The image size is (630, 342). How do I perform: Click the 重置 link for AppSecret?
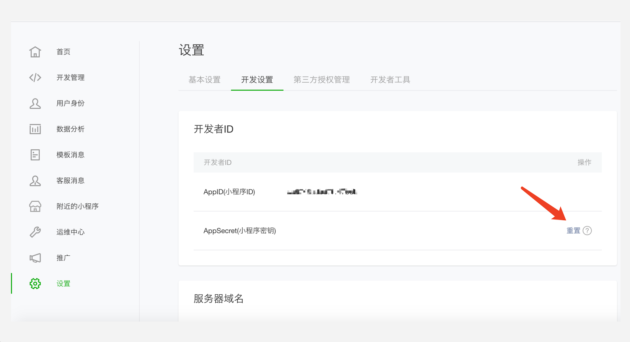pyautogui.click(x=573, y=231)
